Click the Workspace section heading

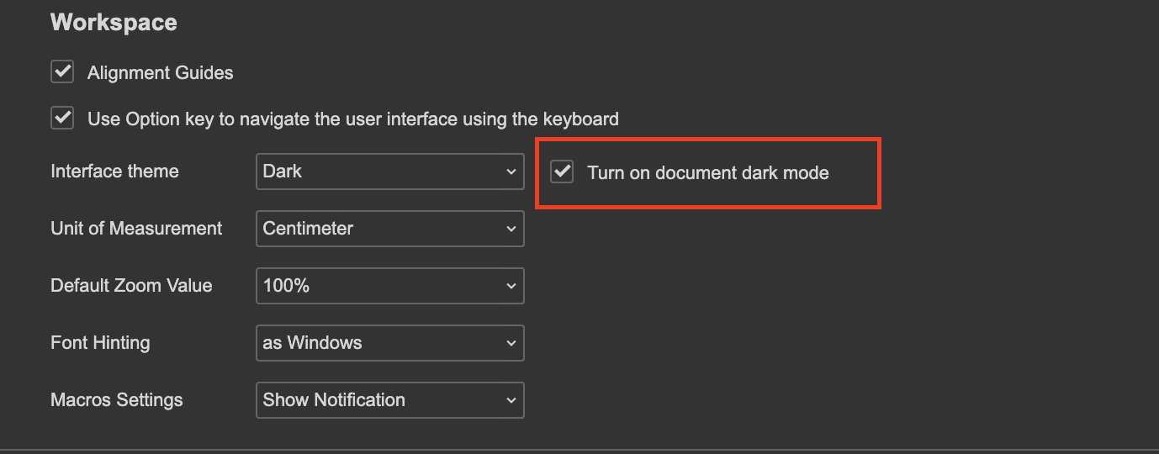[114, 22]
